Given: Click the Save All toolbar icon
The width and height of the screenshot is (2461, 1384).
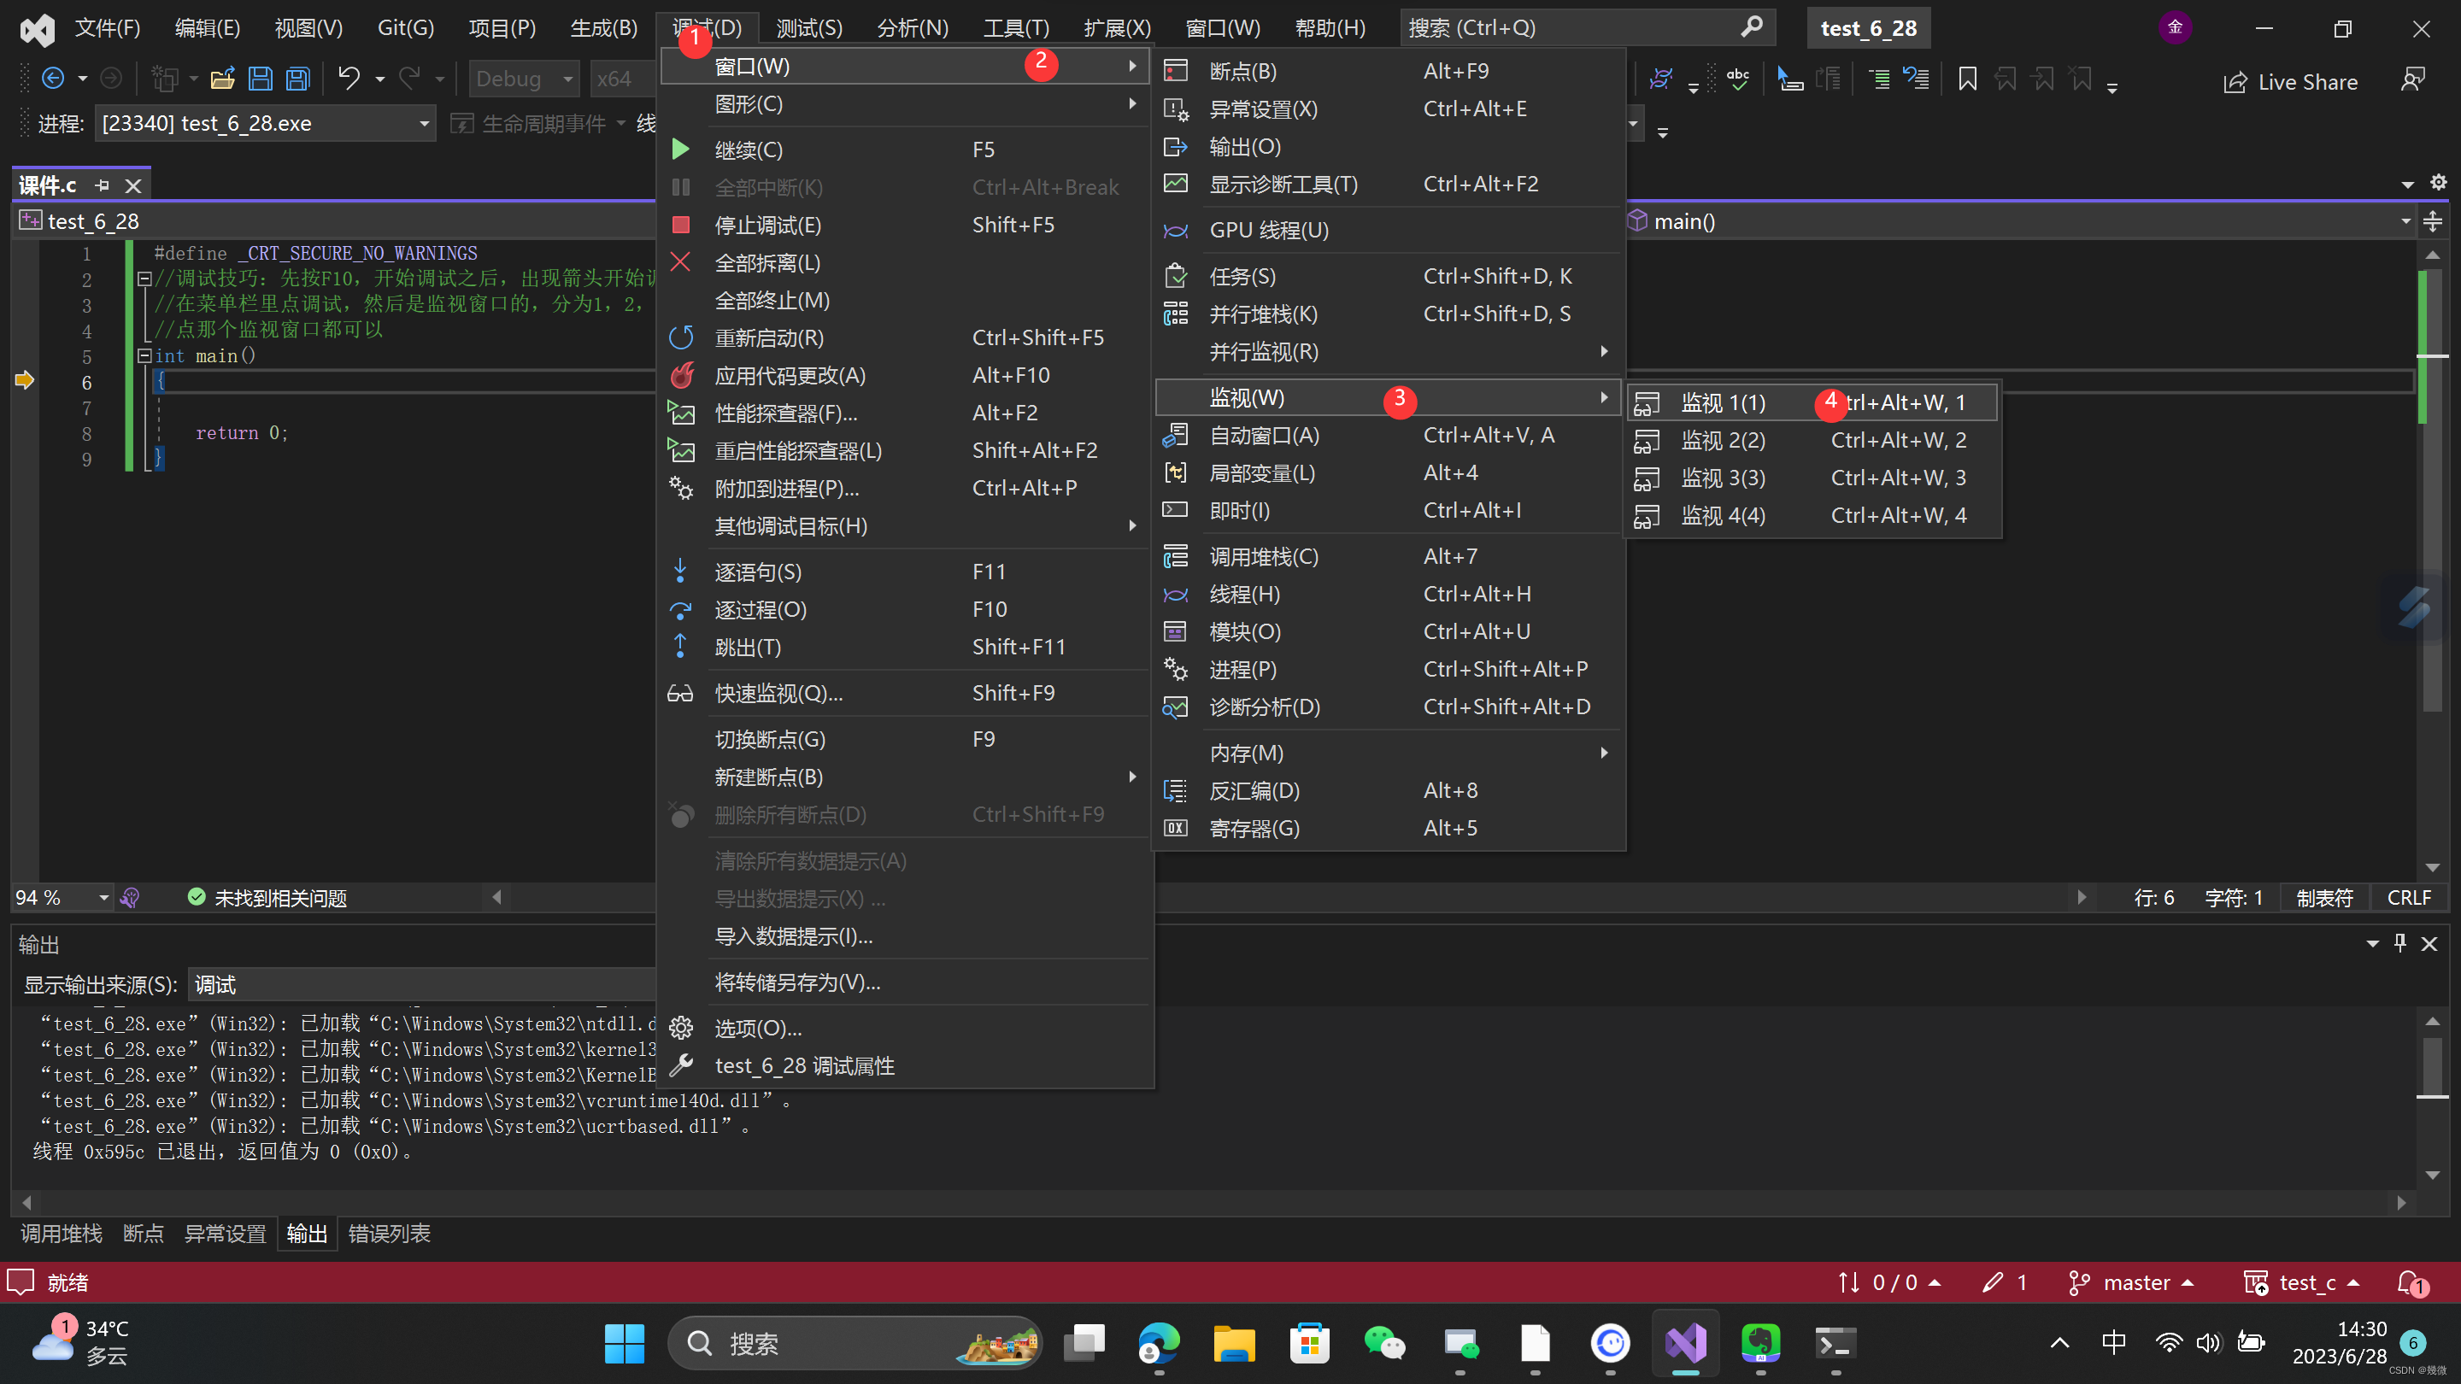Looking at the screenshot, I should click(298, 79).
